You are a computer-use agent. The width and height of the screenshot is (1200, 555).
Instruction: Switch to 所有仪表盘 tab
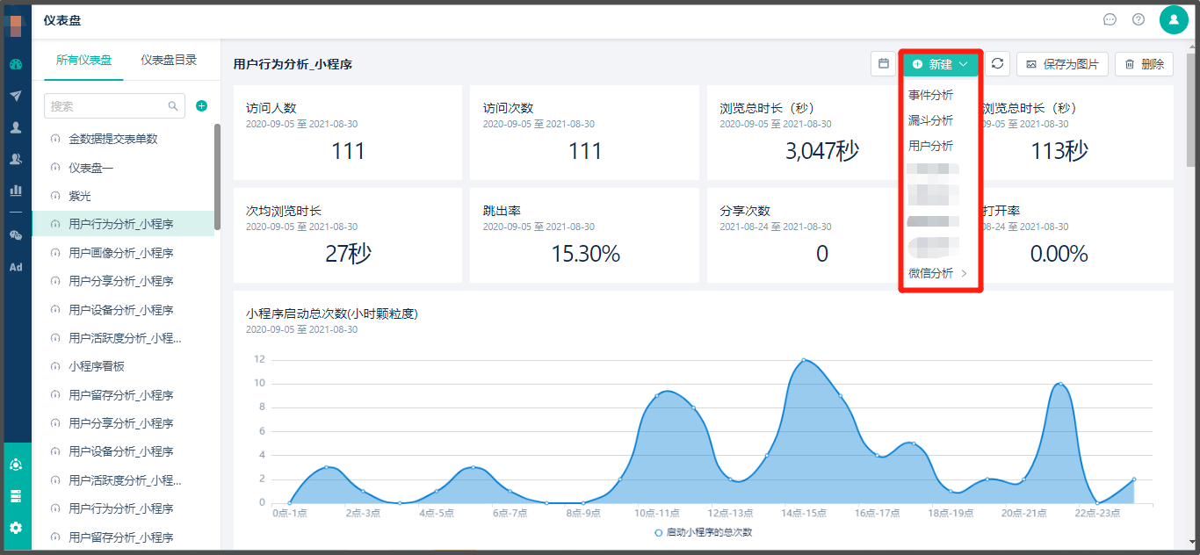pyautogui.click(x=84, y=61)
